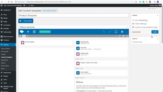Select the Delivery heading text block

[80, 82]
